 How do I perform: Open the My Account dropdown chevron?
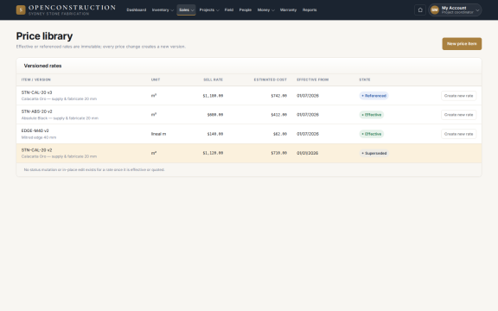click(477, 10)
